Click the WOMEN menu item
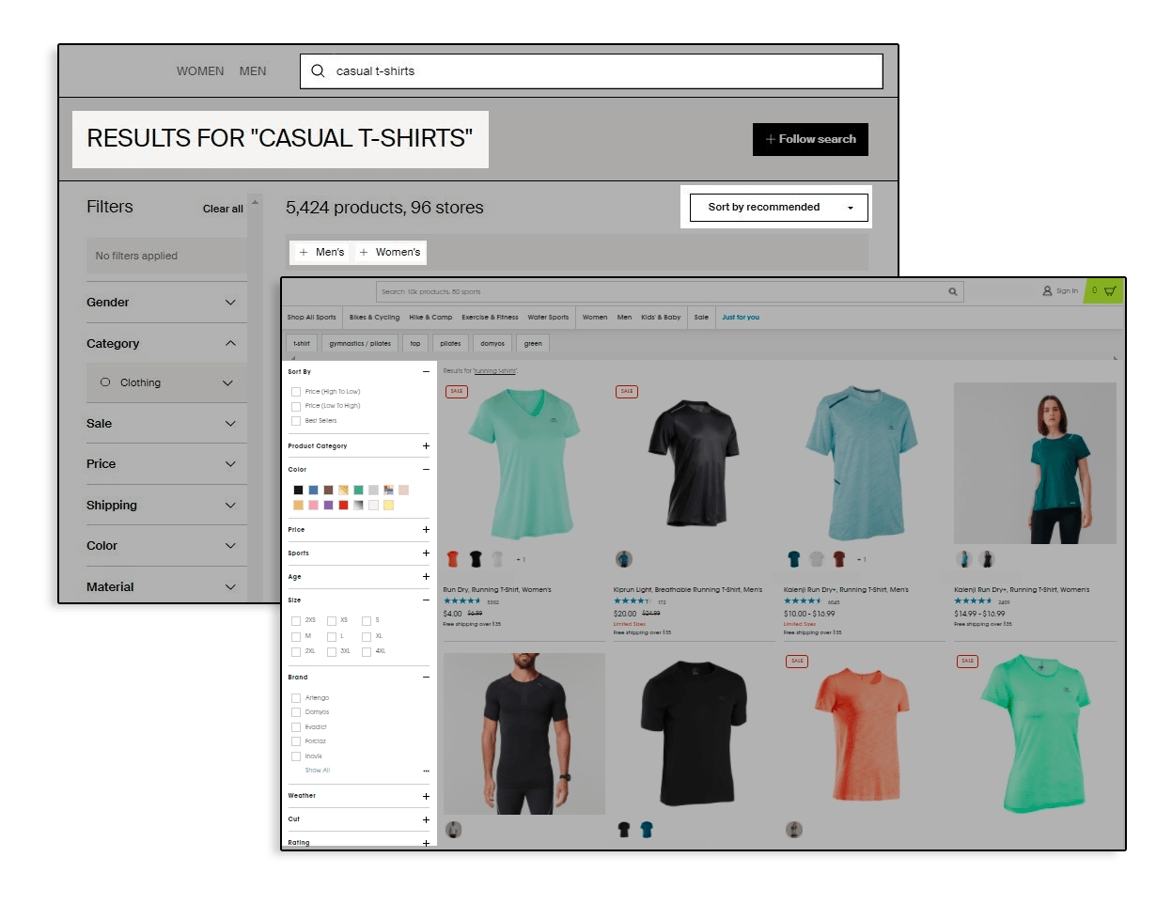The image size is (1172, 904). coord(199,70)
